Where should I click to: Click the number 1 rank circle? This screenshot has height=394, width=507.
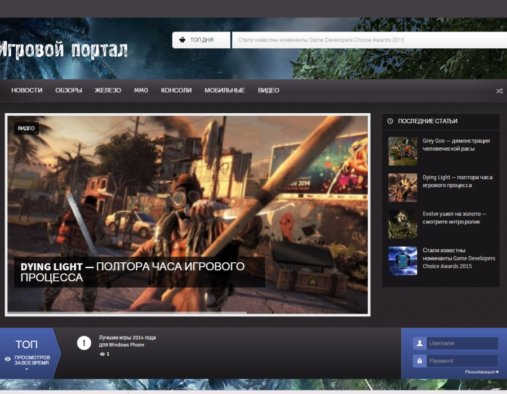pos(84,343)
